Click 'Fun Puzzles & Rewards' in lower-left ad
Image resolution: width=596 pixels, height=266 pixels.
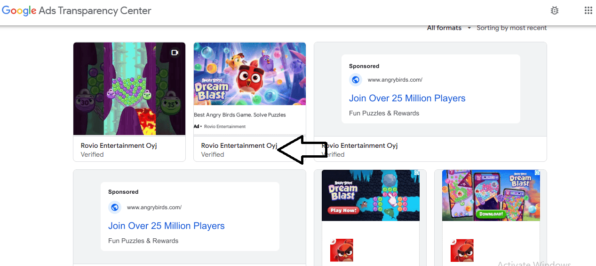[143, 241]
